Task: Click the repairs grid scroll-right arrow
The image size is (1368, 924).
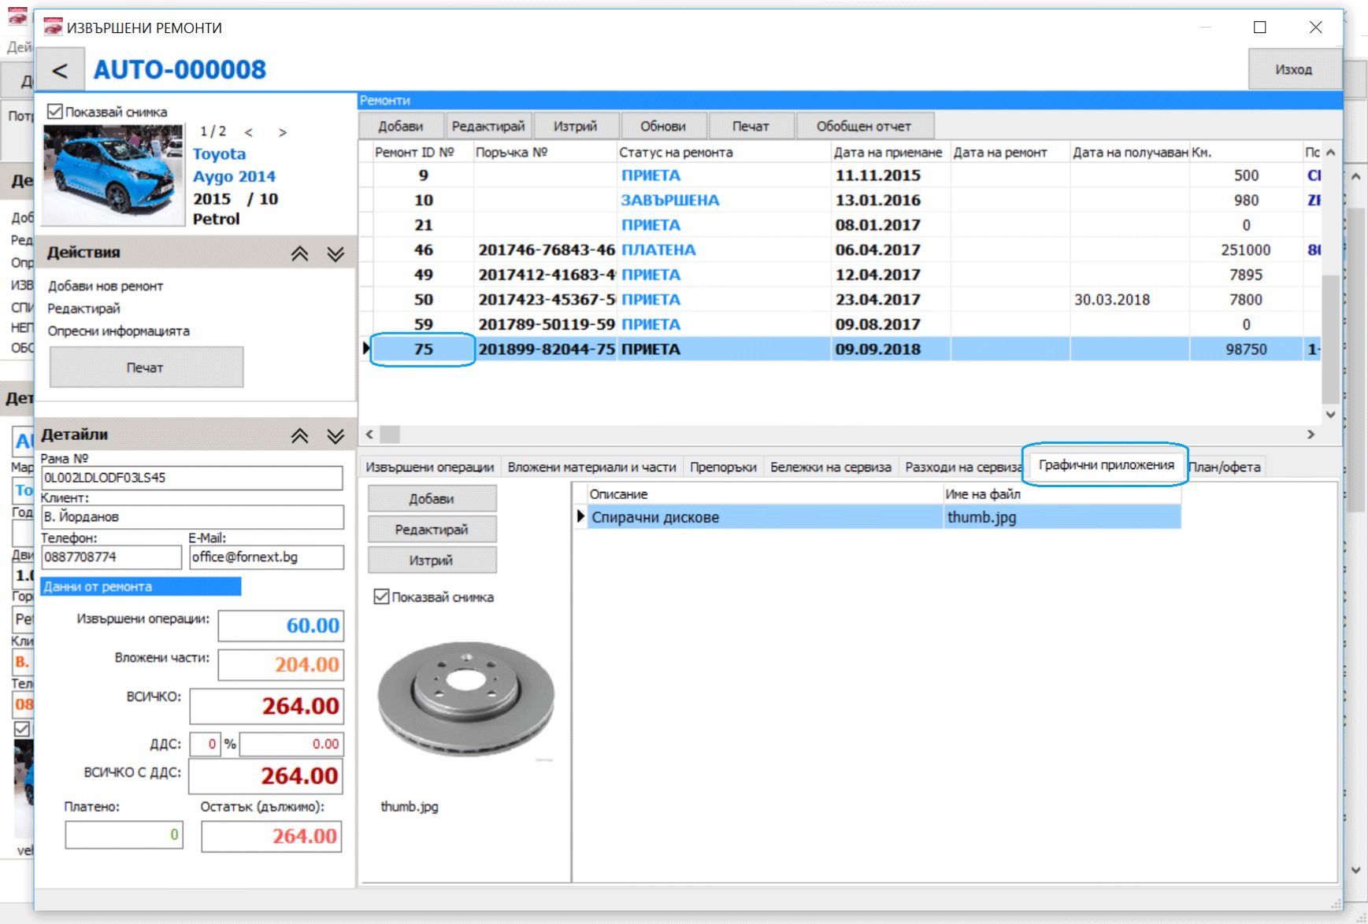Action: 1311,434
